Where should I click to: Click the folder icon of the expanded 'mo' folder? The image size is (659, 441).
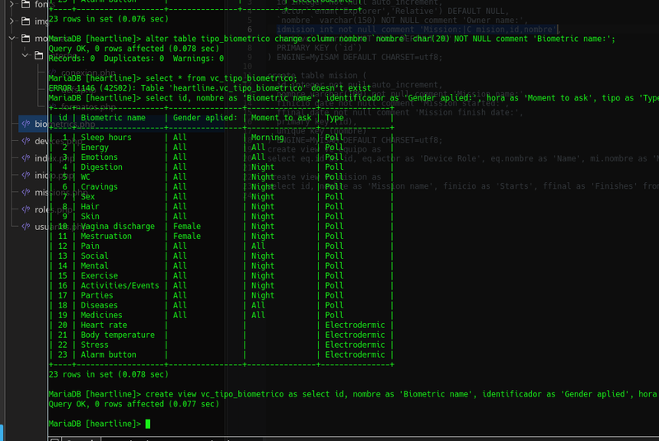click(x=26, y=38)
